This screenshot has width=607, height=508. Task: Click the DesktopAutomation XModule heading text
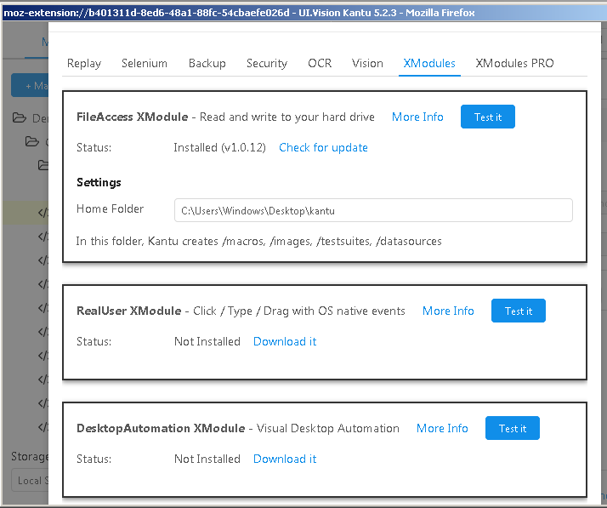[x=161, y=428]
